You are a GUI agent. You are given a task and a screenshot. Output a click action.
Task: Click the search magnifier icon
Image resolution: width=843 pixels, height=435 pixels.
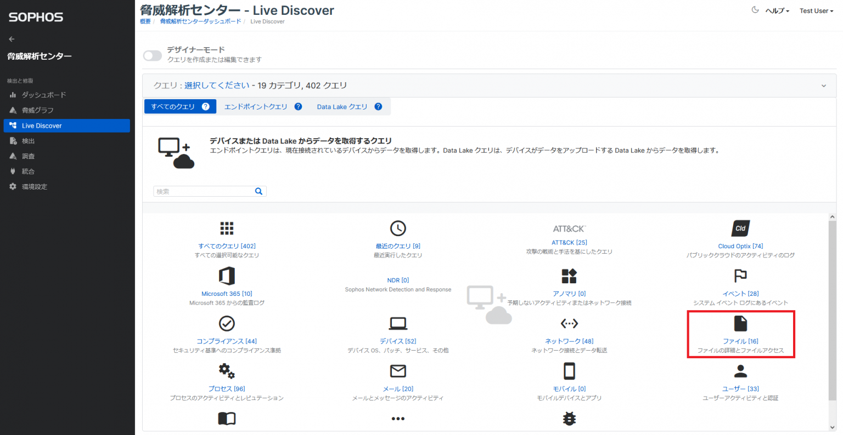click(x=259, y=191)
